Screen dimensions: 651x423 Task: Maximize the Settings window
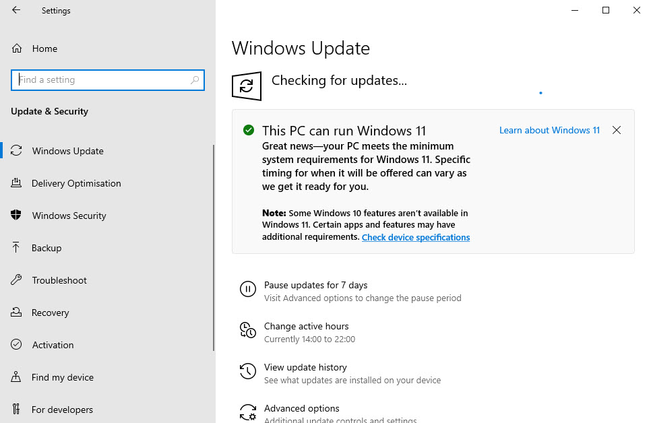tap(606, 10)
